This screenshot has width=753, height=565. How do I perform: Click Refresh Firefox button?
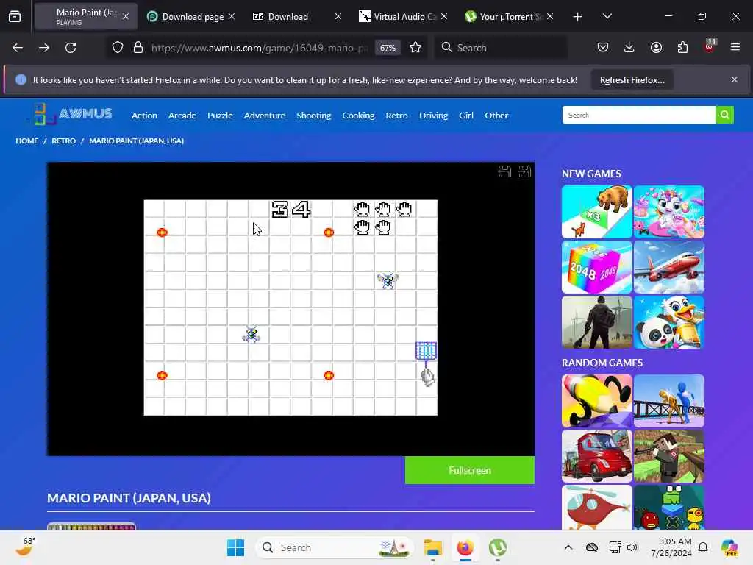click(632, 80)
